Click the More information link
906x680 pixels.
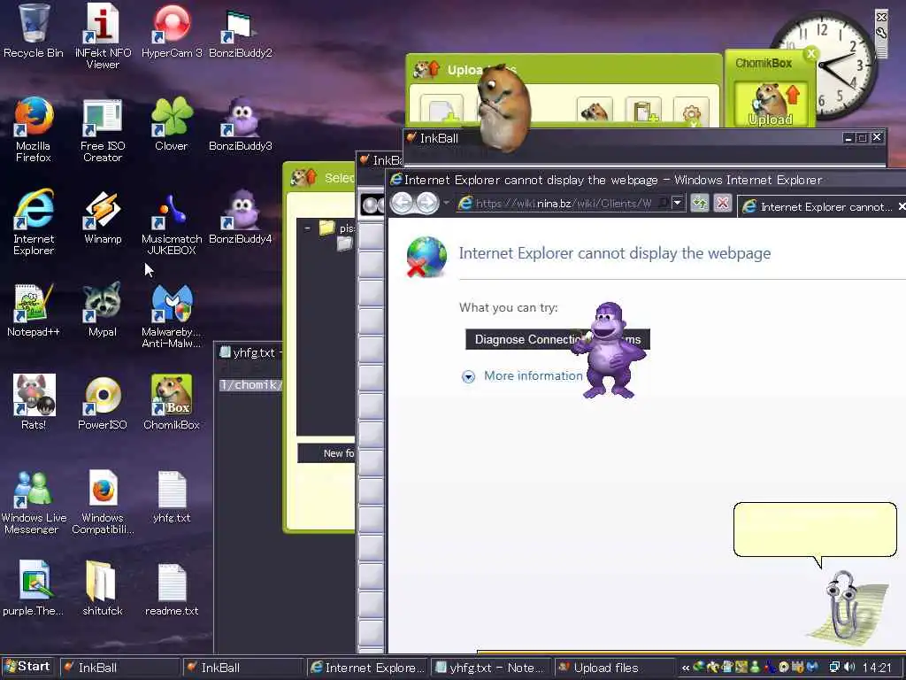pos(534,375)
